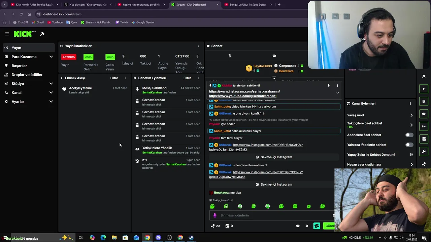Toggle the document panel button in right rail
Image resolution: width=431 pixels, height=242 pixels.
[x=424, y=101]
